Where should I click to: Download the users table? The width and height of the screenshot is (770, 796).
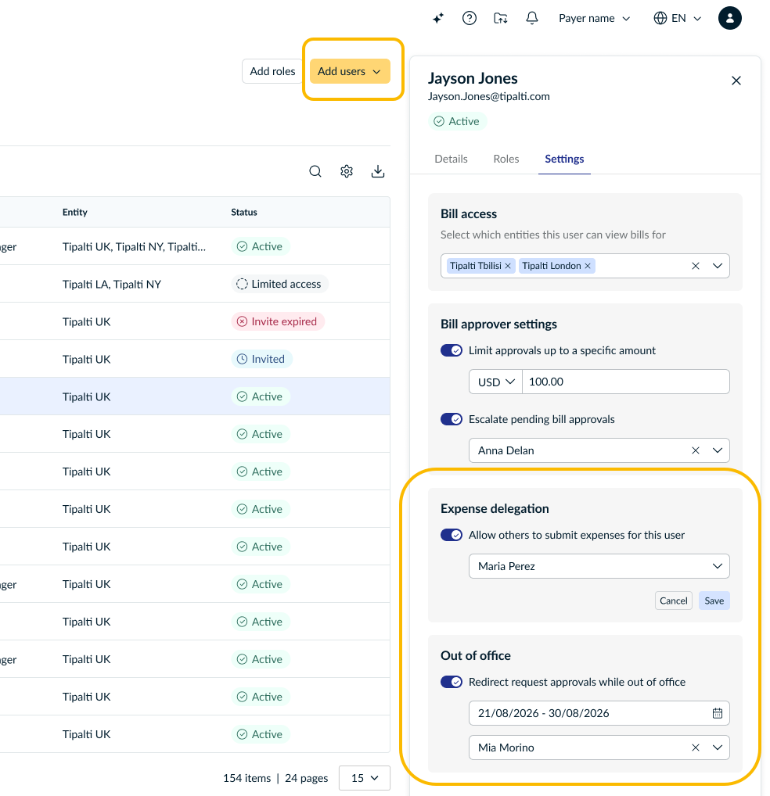pos(378,171)
